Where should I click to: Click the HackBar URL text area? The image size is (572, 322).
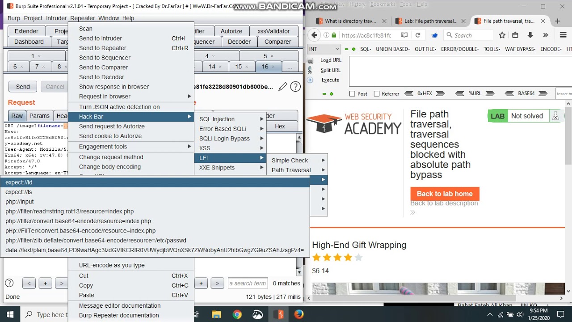[460, 72]
